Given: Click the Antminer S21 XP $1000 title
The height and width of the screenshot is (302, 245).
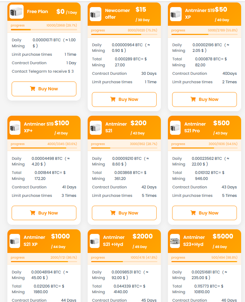Looking at the screenshot, I should [x=34, y=241].
